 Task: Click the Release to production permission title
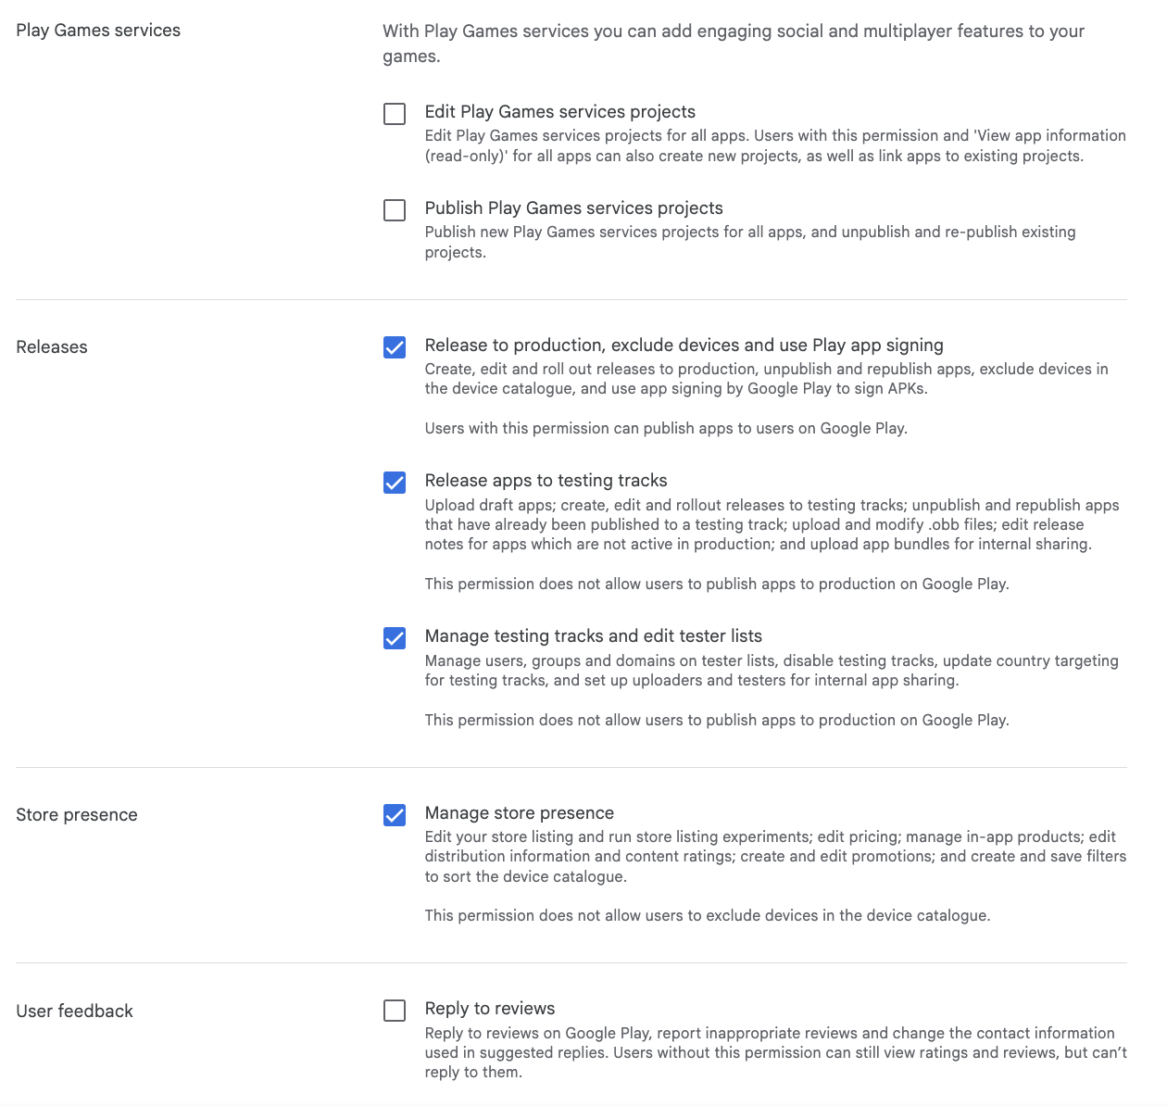tap(684, 345)
